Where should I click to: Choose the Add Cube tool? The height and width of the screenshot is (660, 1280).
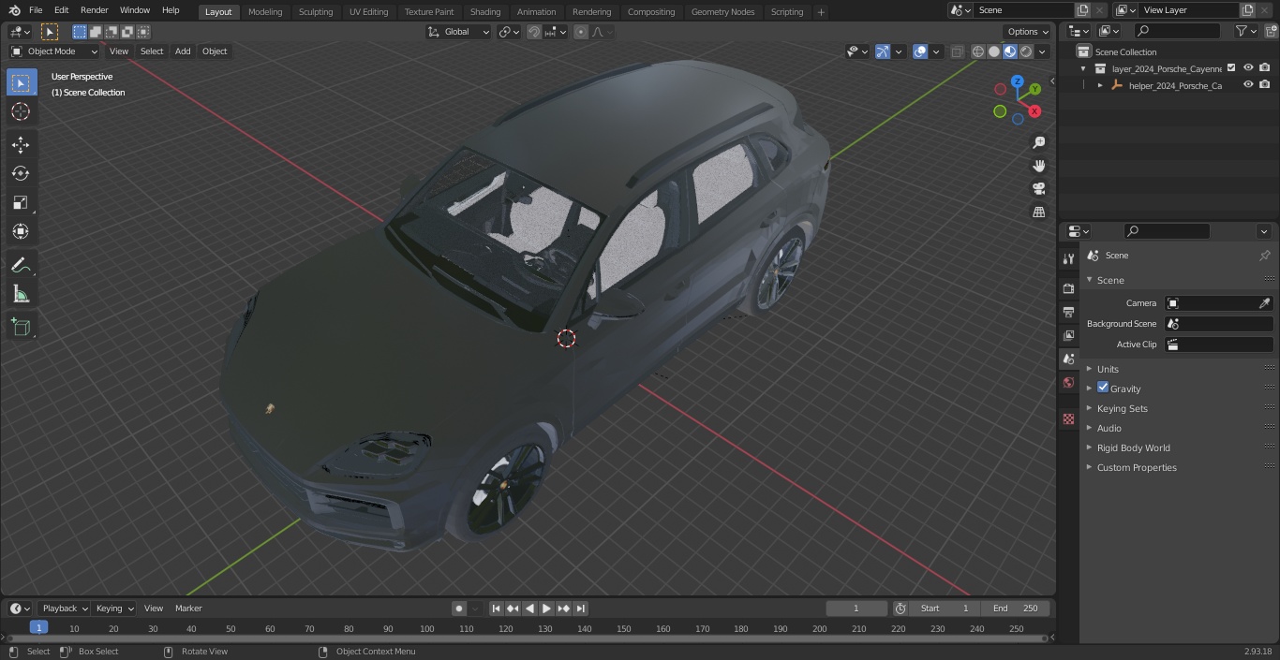coord(21,328)
